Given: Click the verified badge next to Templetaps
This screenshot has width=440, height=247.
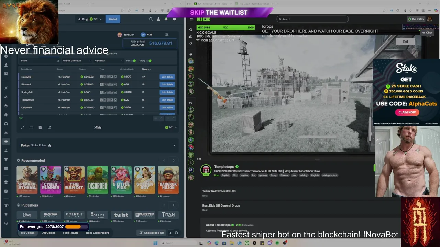Looking at the screenshot, I should [237, 167].
